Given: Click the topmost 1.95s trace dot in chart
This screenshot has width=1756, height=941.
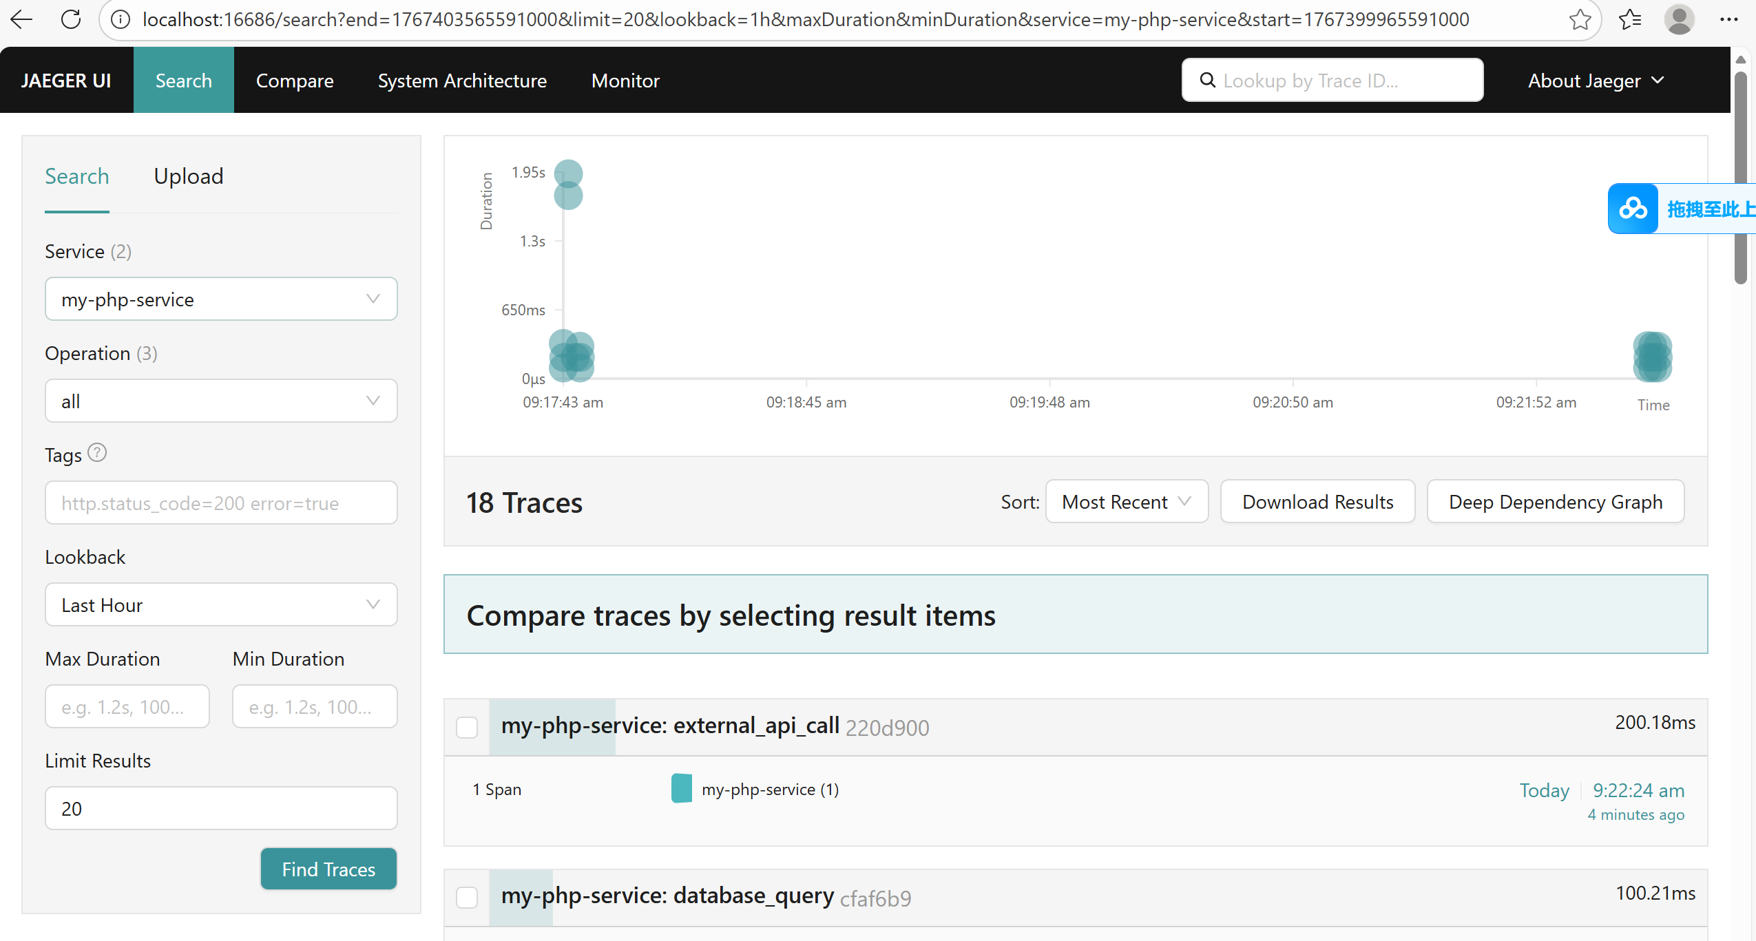Looking at the screenshot, I should [x=569, y=173].
